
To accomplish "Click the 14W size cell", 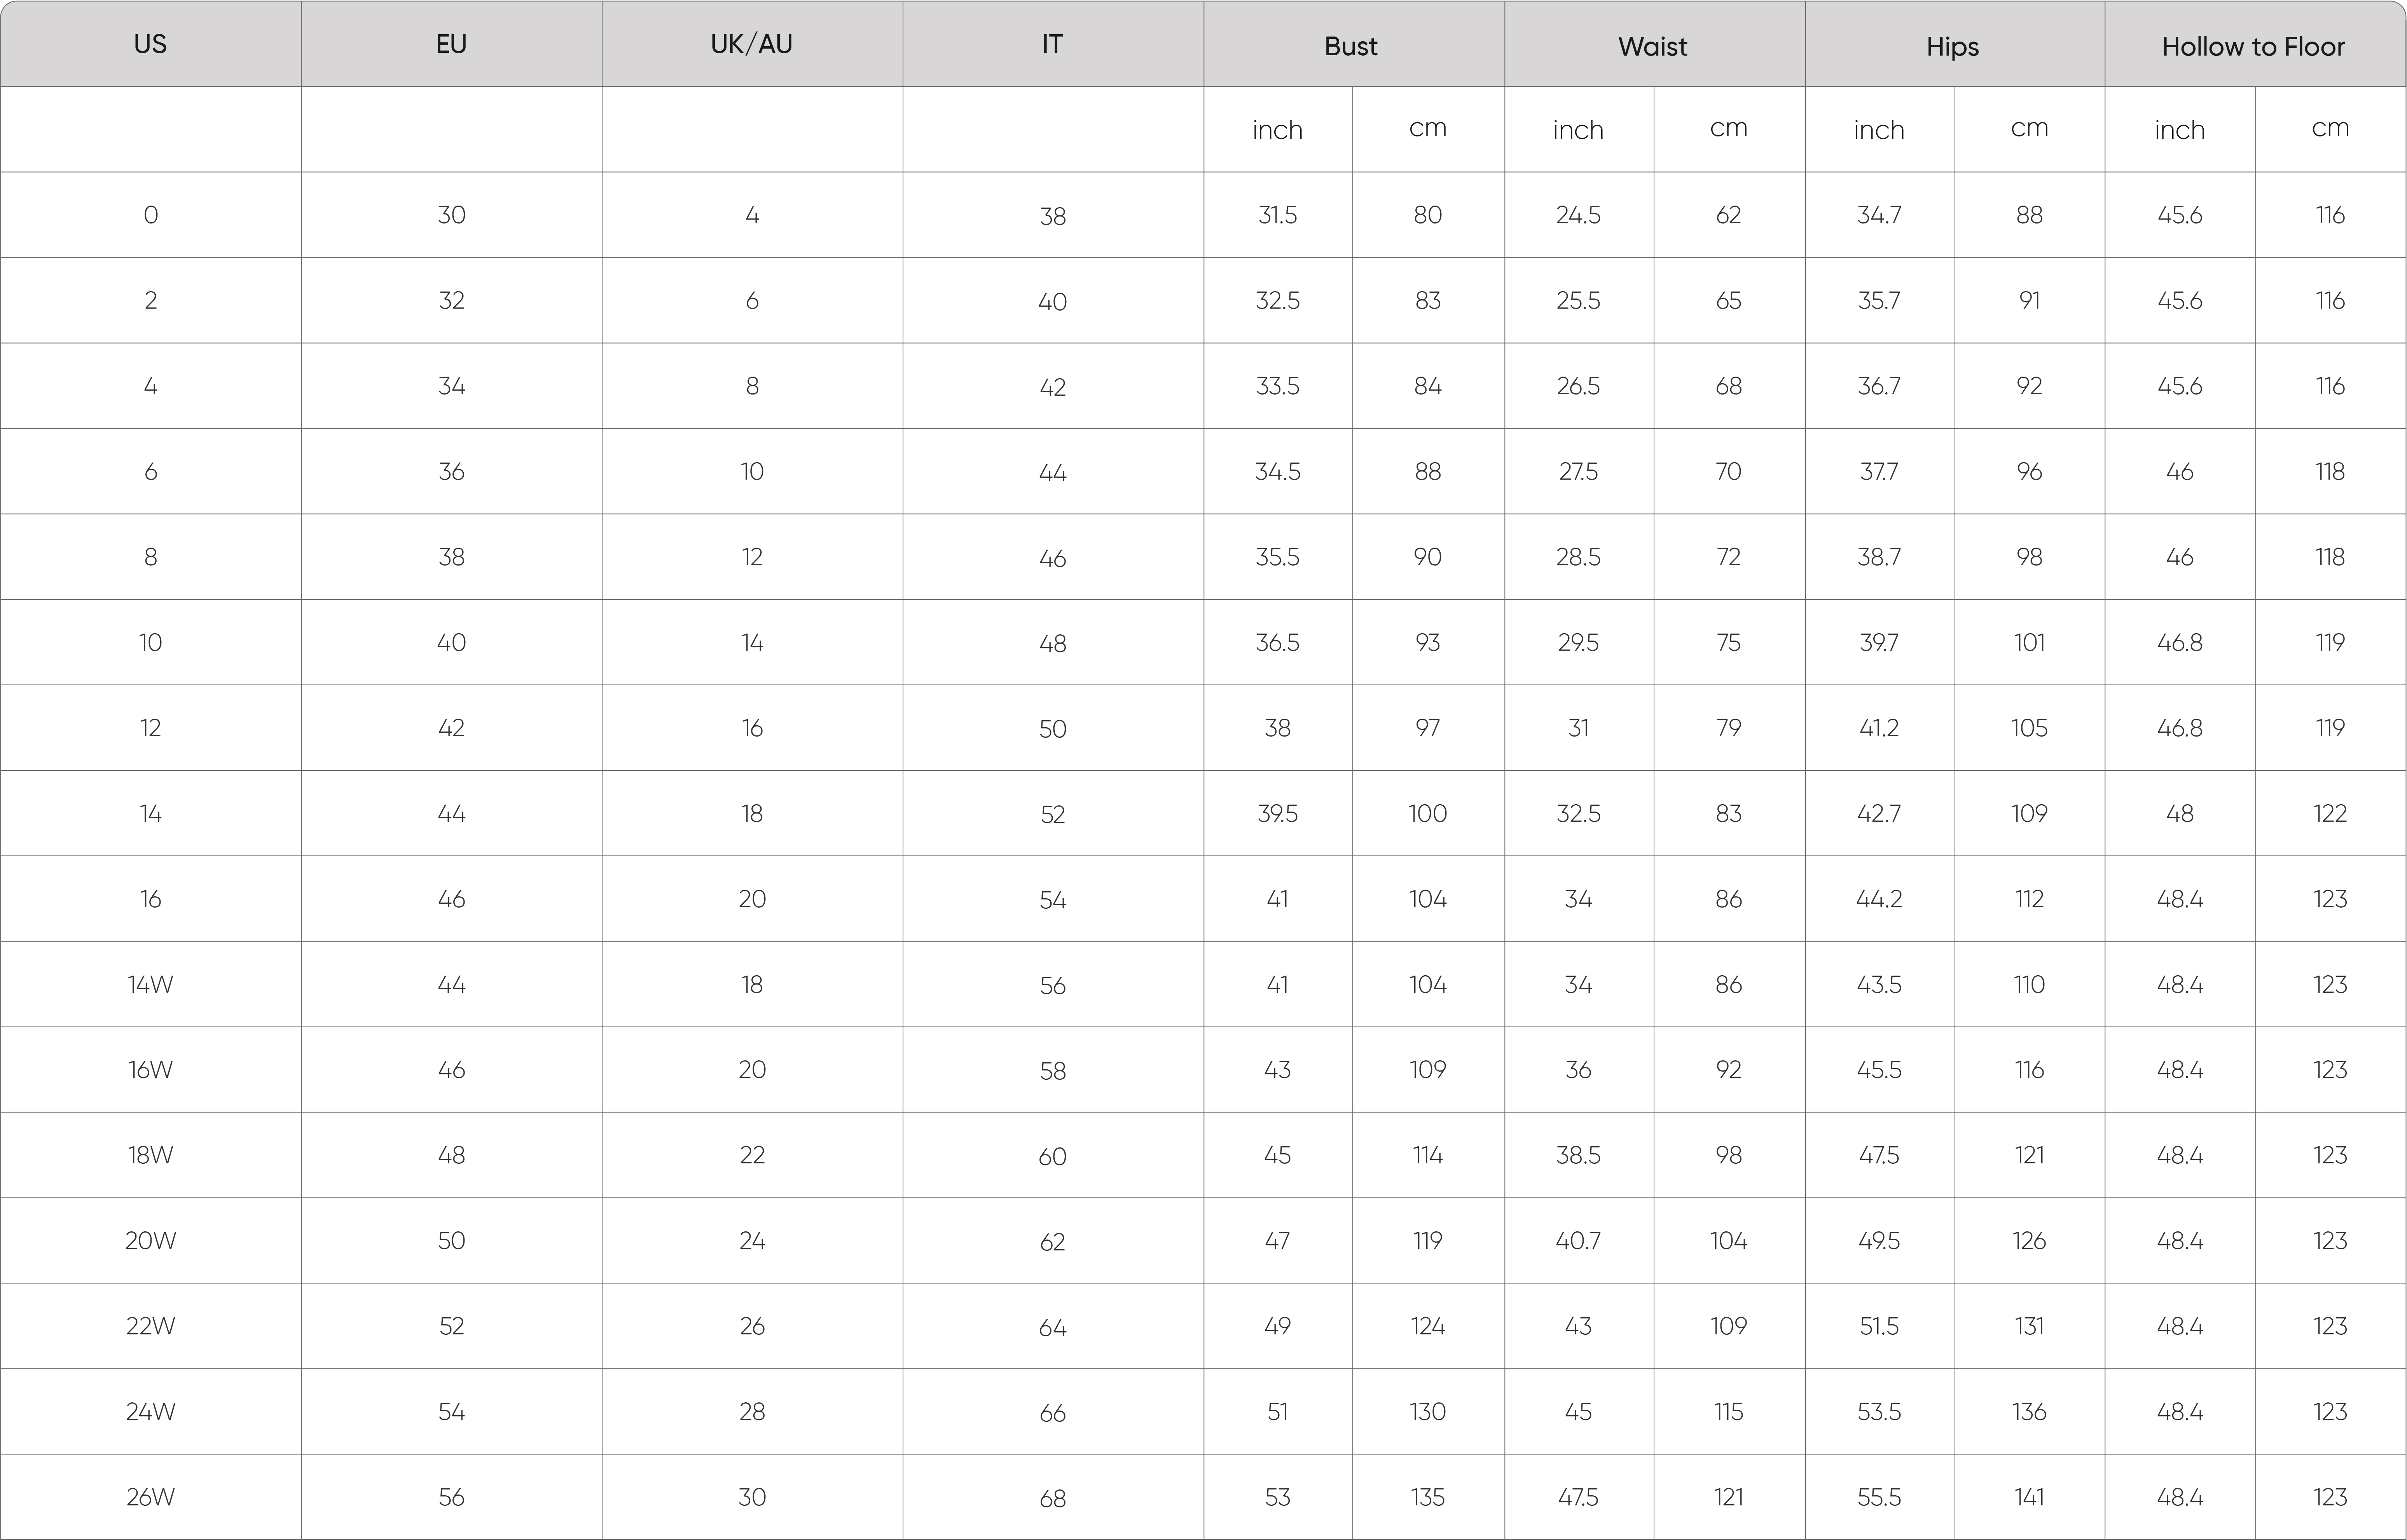I will 150,984.
